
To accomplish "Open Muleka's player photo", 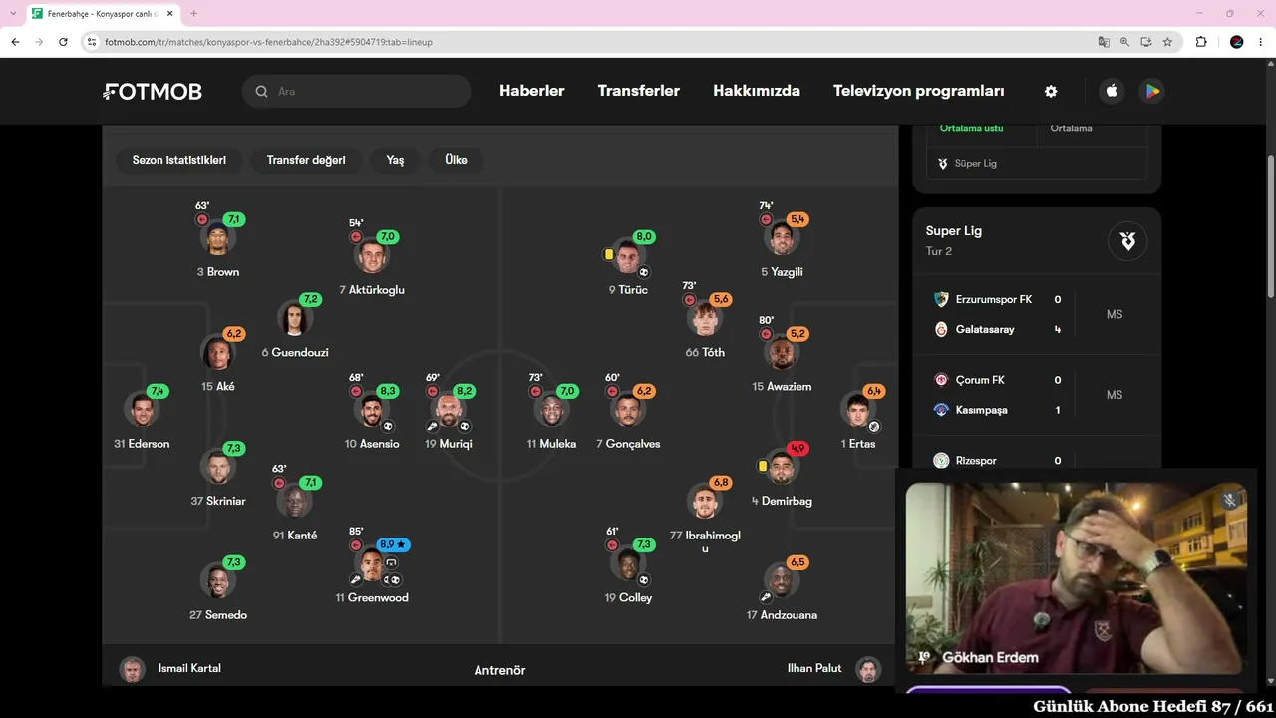I will (551, 410).
